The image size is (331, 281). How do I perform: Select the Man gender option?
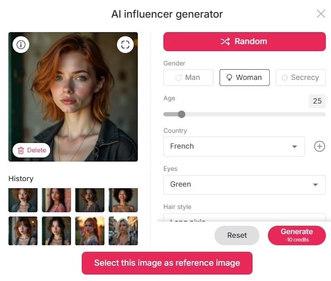[188, 77]
